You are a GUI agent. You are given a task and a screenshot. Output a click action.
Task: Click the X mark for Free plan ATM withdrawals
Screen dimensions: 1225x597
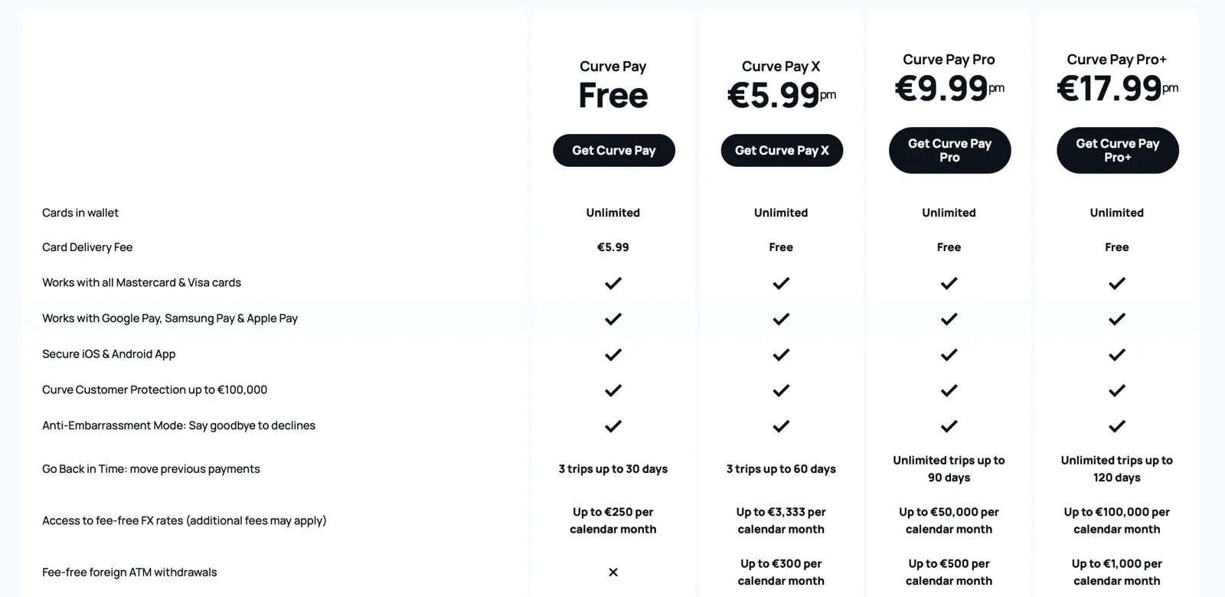click(613, 573)
